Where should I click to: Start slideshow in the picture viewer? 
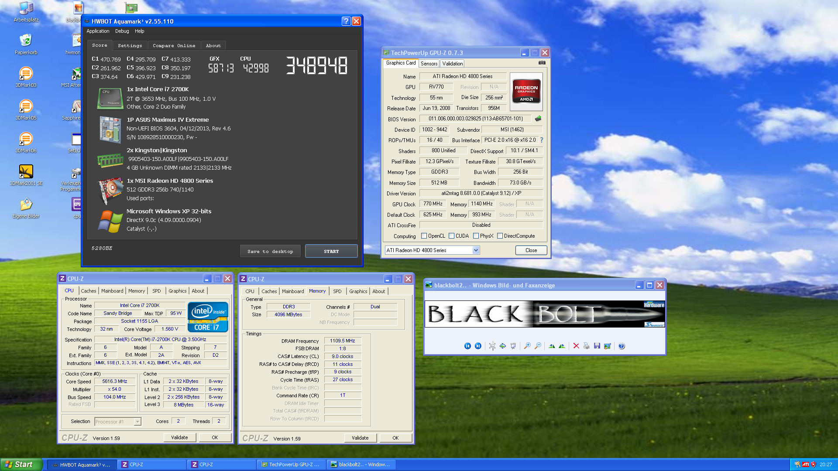tap(513, 346)
